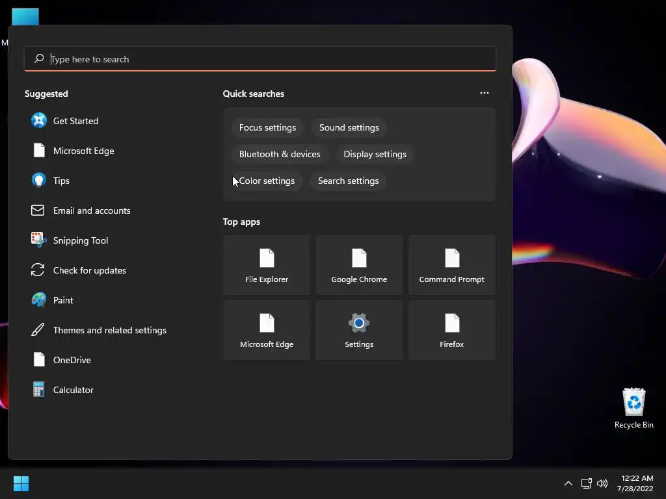Click the Email and accounts text
This screenshot has width=666, height=499.
tap(91, 211)
